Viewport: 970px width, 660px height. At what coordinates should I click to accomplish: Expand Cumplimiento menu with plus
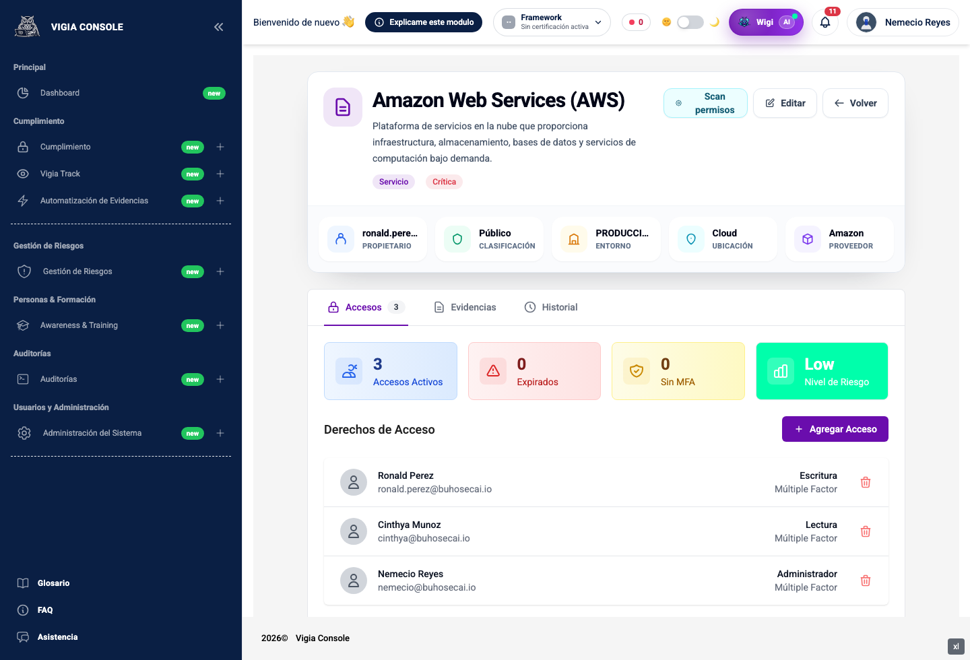click(220, 147)
